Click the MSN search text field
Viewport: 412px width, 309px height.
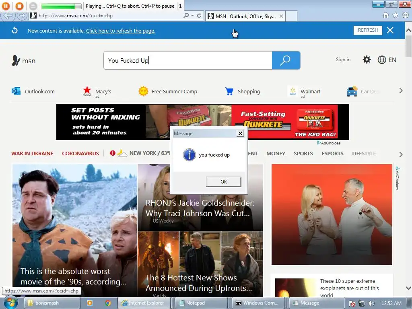point(187,60)
